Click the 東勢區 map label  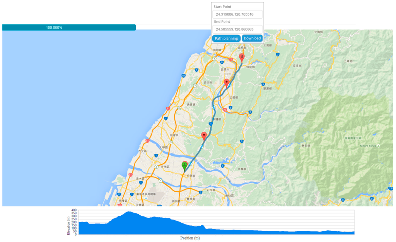[x=229, y=196]
